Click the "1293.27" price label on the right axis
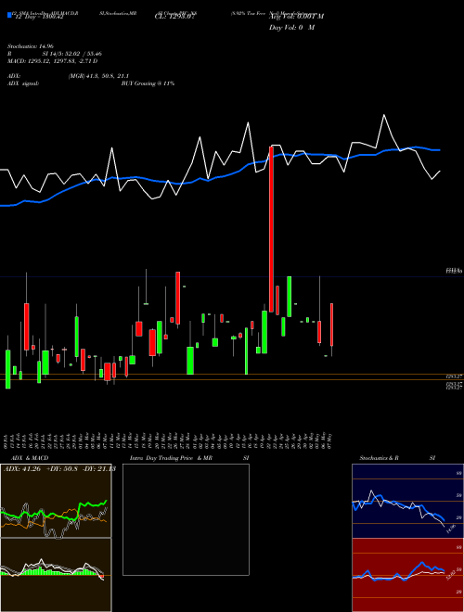Viewport: 464px width, 612px height. pos(455,376)
